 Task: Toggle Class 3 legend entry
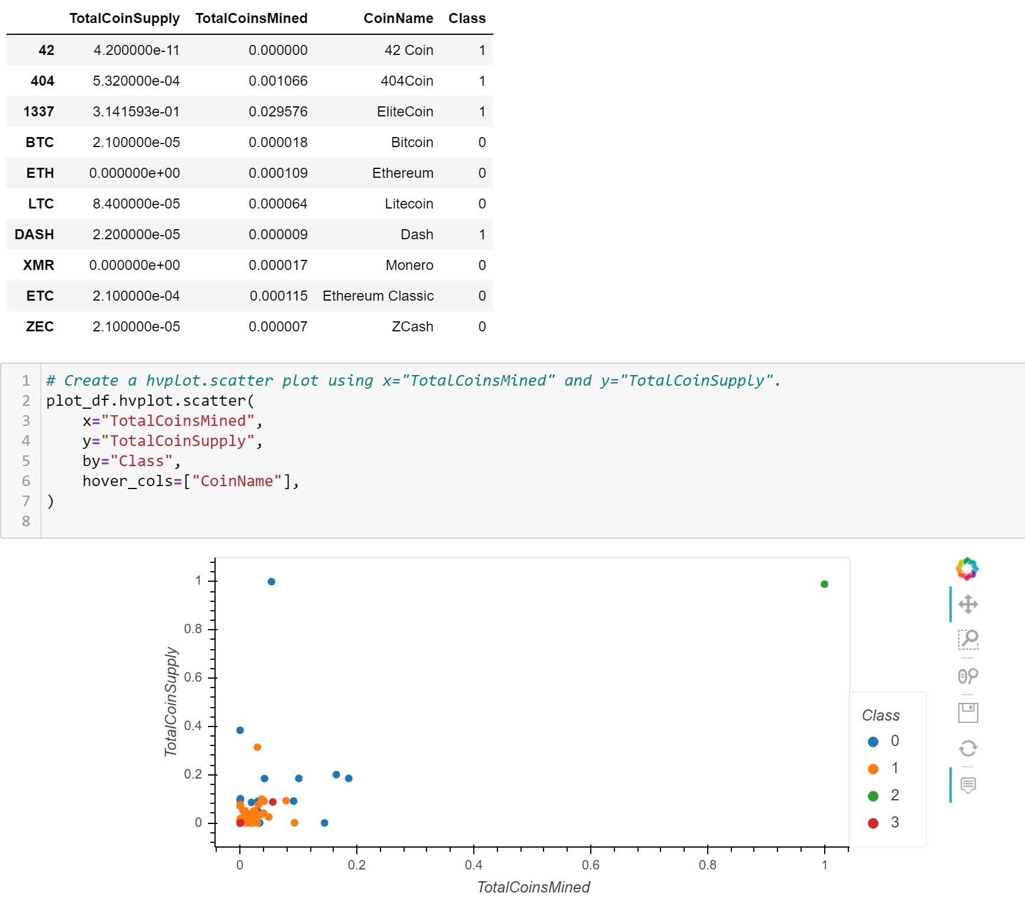(x=883, y=822)
